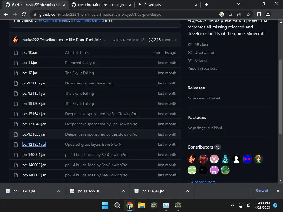
Task: Show all downloads
Action: point(262,191)
